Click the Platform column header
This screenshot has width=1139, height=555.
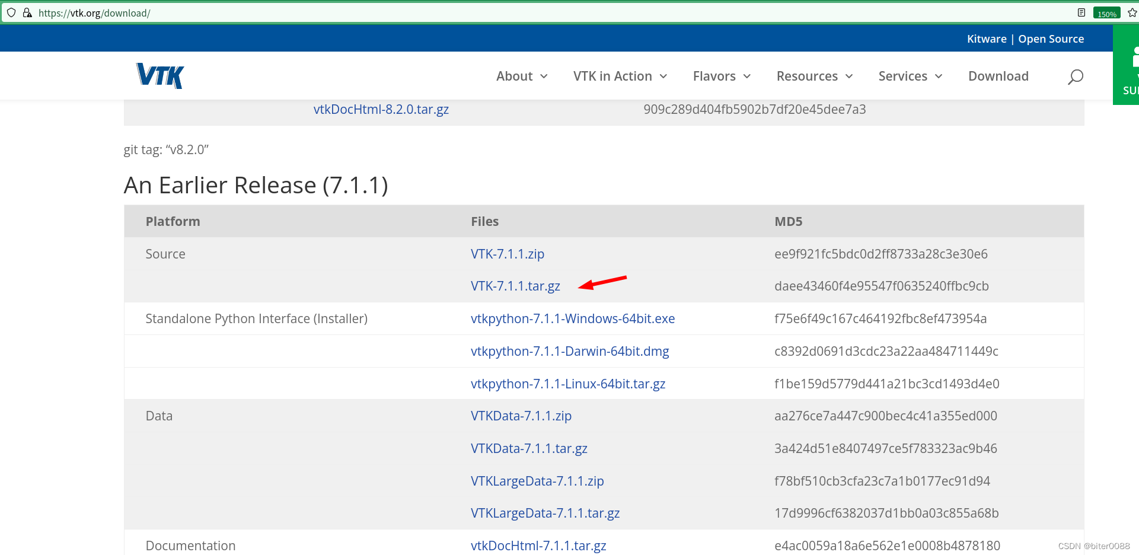click(x=173, y=221)
